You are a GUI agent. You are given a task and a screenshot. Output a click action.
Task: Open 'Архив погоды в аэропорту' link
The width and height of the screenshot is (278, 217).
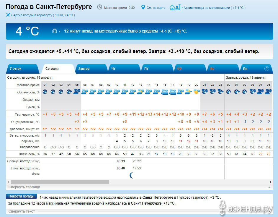[44, 15]
